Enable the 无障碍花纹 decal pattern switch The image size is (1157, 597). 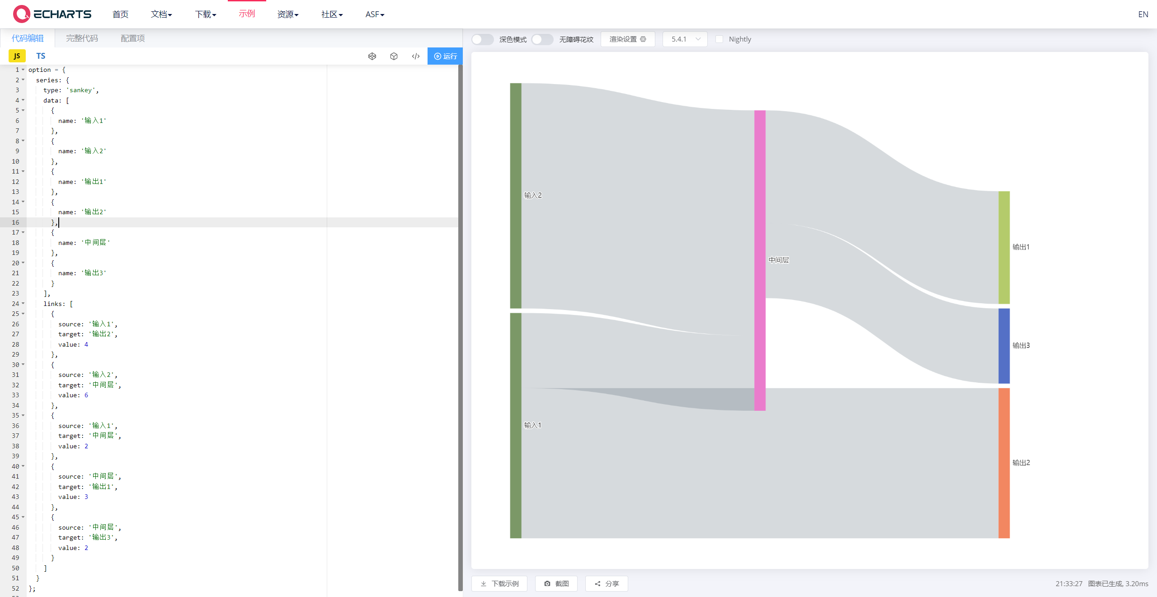click(x=542, y=39)
